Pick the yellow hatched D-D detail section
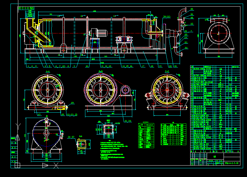Screen dimensions: 247x177 82,144
